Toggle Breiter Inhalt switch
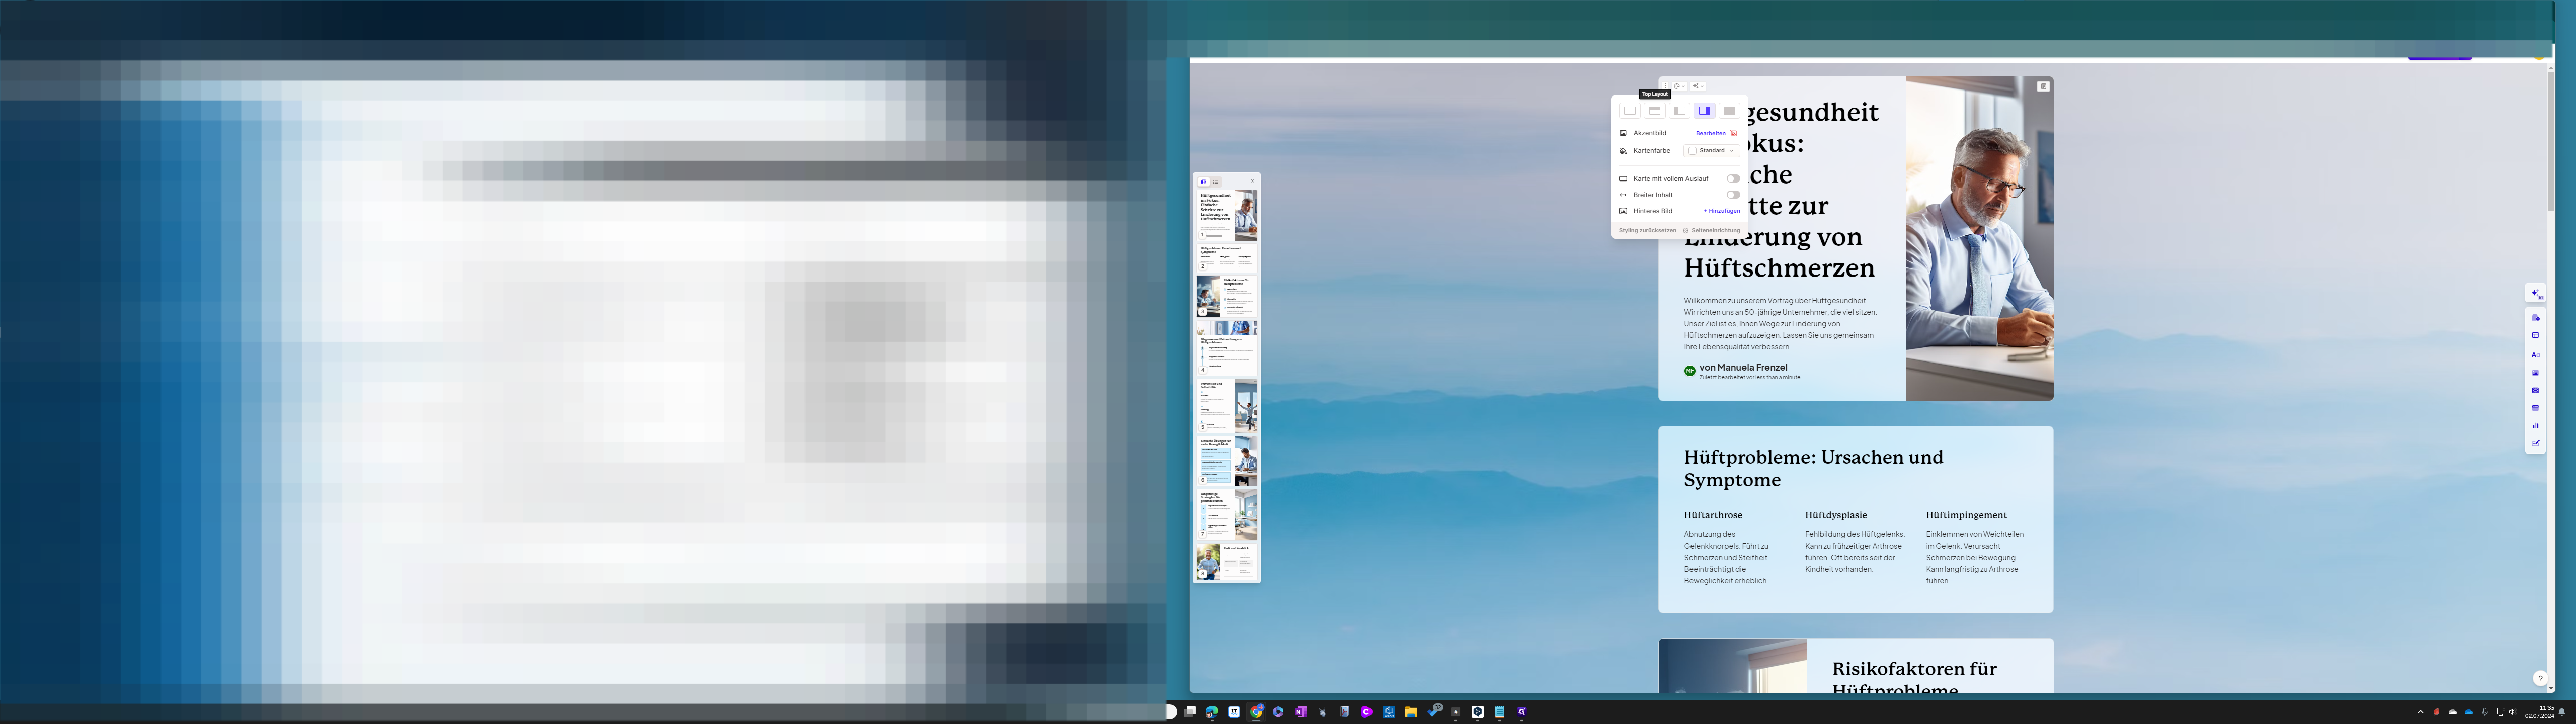Viewport: 2576px width, 724px height. pyautogui.click(x=1733, y=195)
